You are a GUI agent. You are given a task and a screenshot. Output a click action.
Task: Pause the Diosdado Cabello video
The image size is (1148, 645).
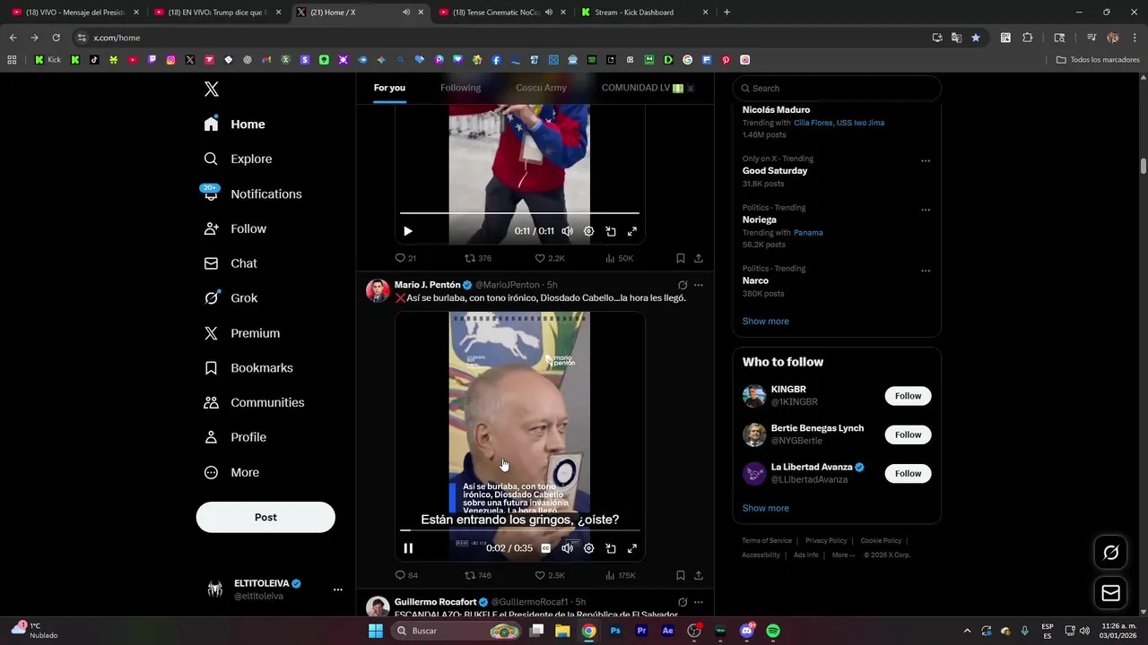(x=408, y=548)
